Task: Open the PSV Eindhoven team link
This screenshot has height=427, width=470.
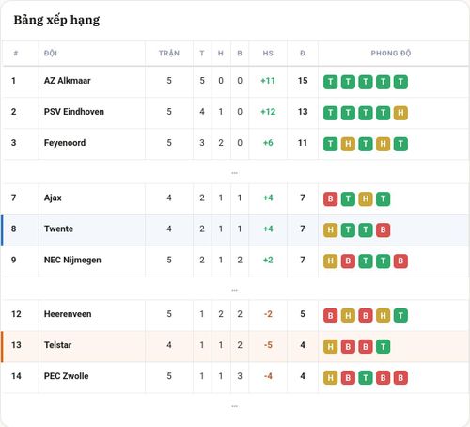Action: (74, 112)
